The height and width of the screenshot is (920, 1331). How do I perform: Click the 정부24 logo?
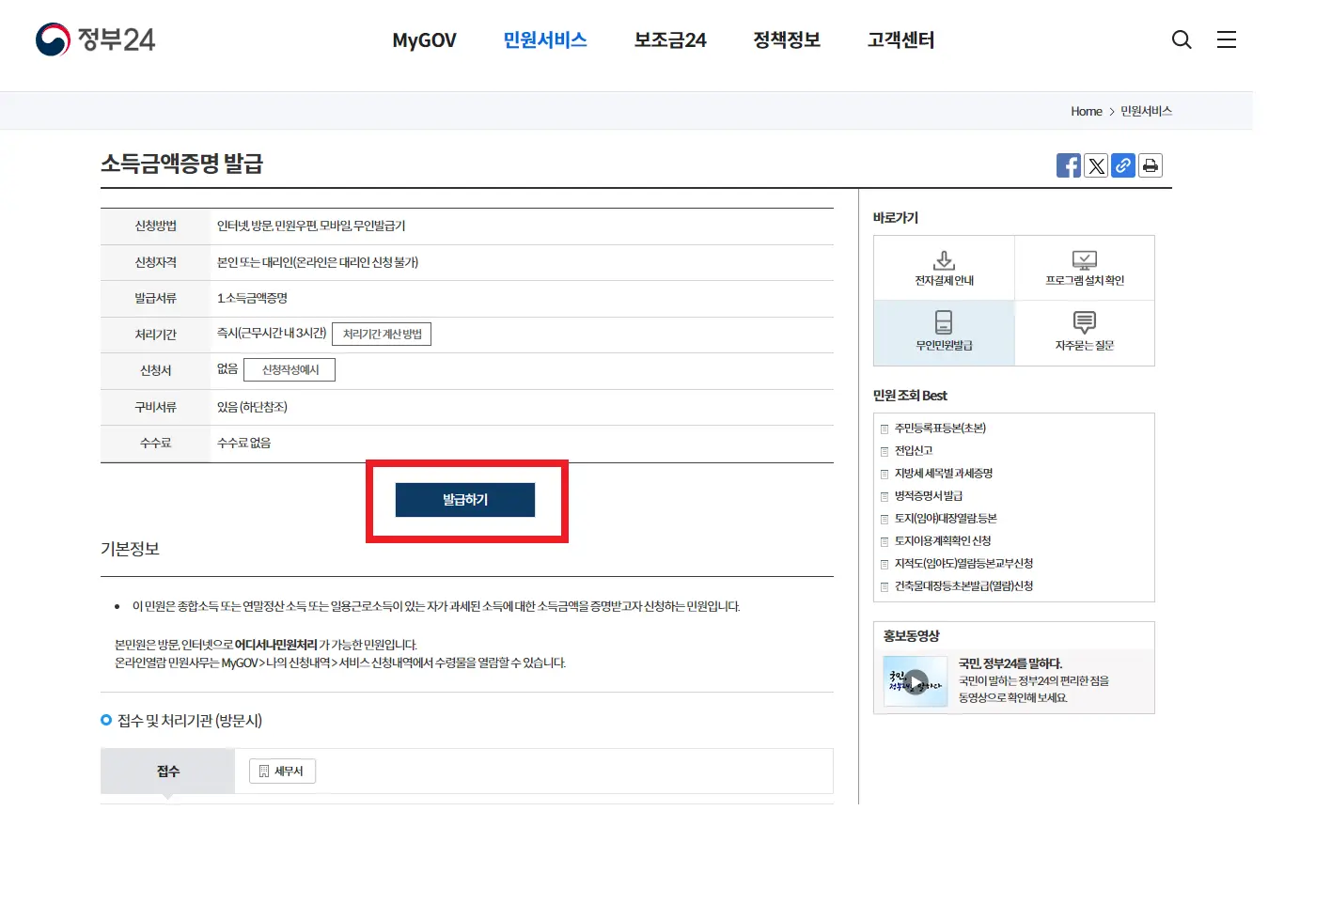click(95, 39)
